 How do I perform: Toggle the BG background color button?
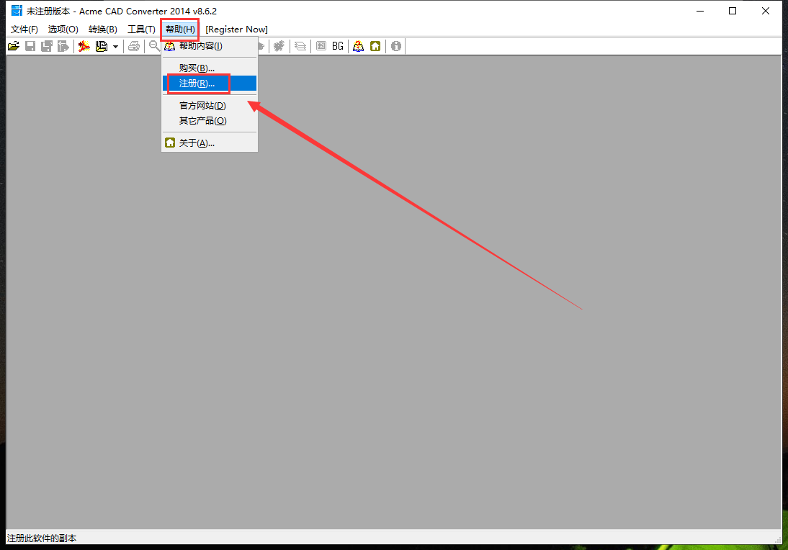click(x=338, y=46)
